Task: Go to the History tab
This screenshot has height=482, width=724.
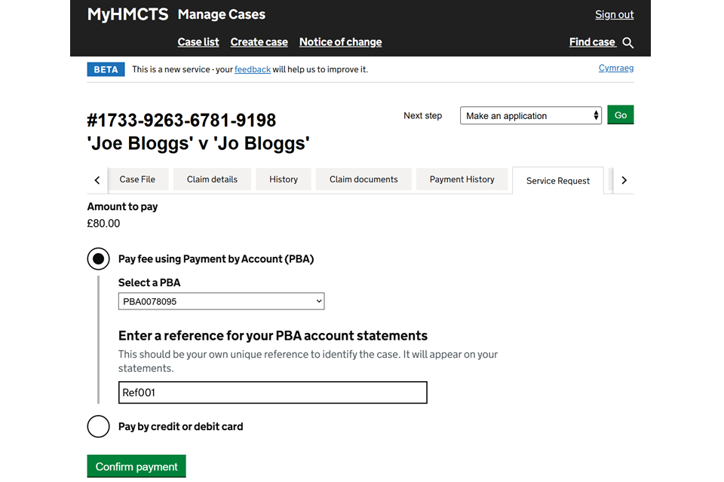Action: pos(284,179)
